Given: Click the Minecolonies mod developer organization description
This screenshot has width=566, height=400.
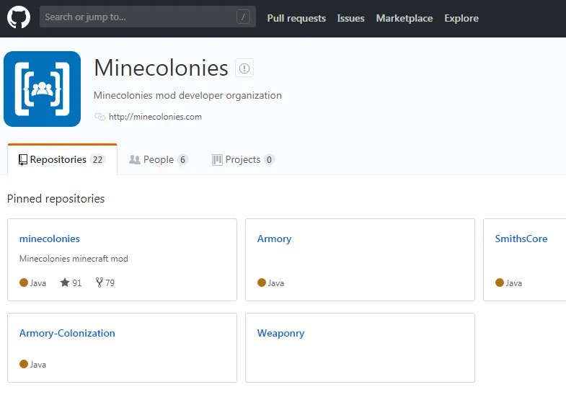Looking at the screenshot, I should [x=187, y=96].
